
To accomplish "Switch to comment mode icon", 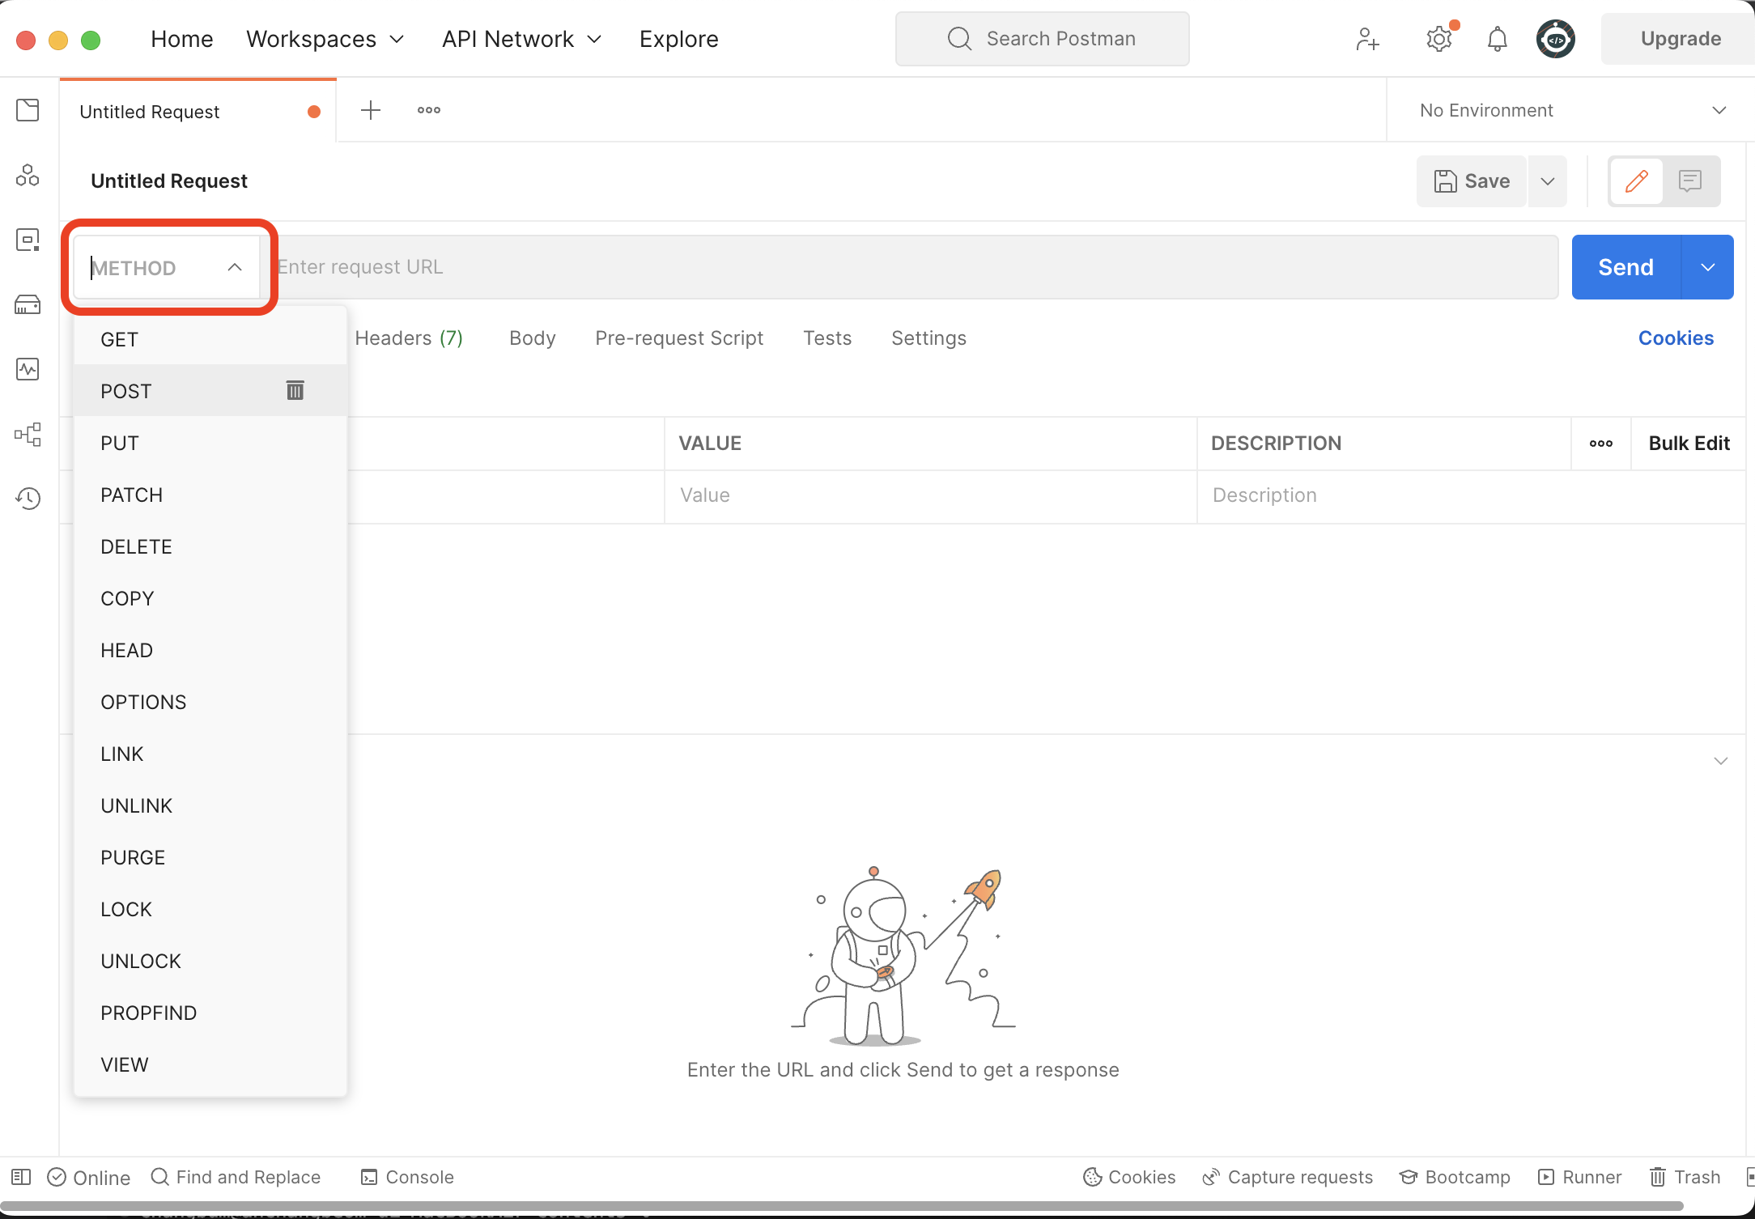I will click(1689, 181).
